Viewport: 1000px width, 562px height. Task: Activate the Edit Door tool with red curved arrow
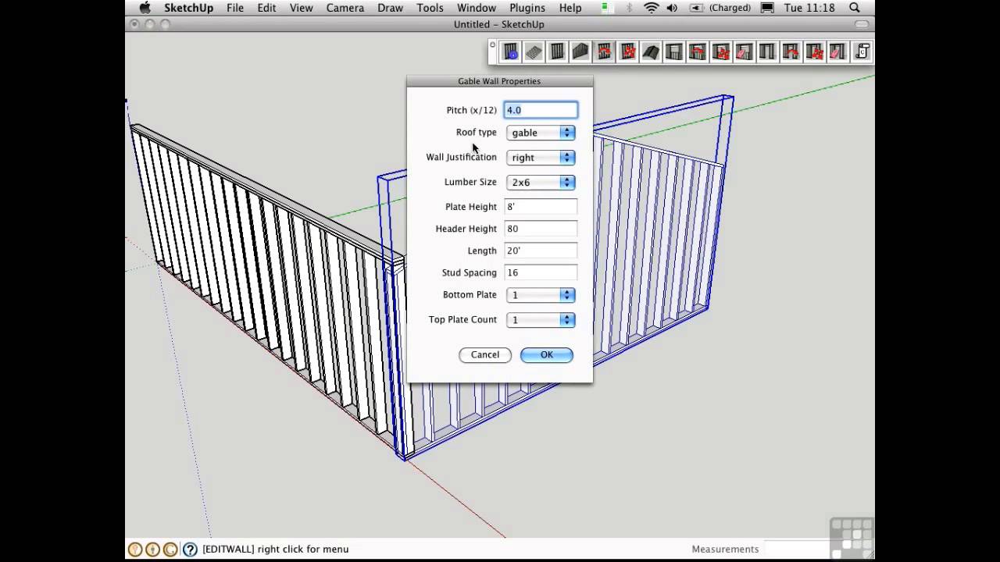(791, 52)
